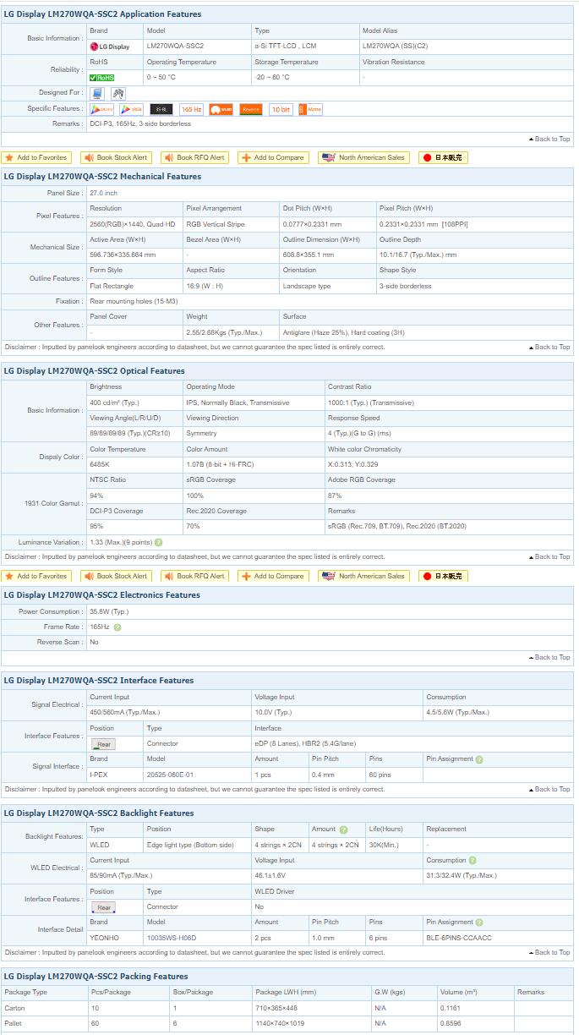Click the Matte feature icon
Screen dimensions: 579x1035
[x=310, y=109]
